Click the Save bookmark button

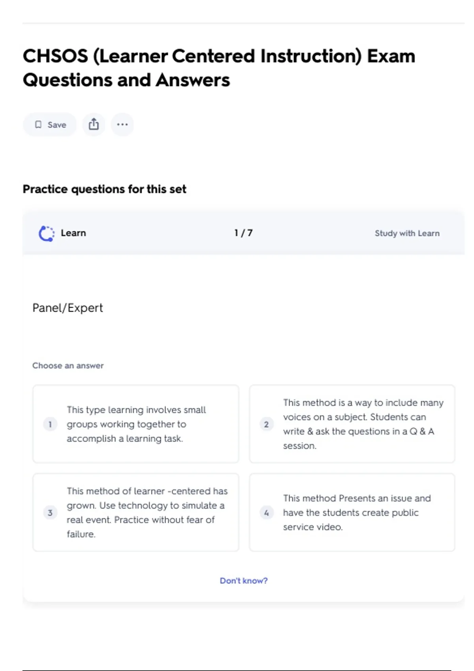click(x=50, y=125)
